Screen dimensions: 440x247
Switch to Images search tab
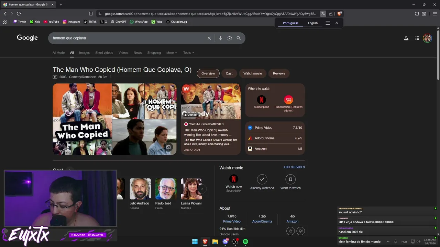pyautogui.click(x=84, y=52)
